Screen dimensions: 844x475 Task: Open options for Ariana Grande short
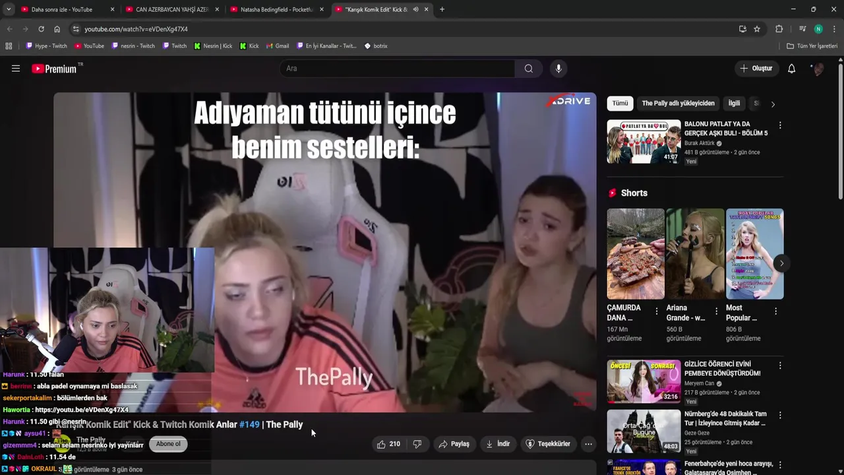(716, 311)
